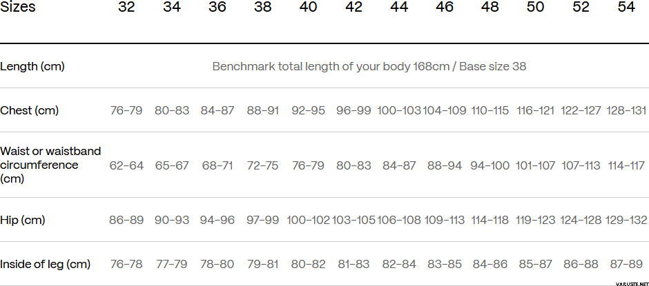Click the size 44 column header
Viewport: 649px width, 286px height.
398,8
